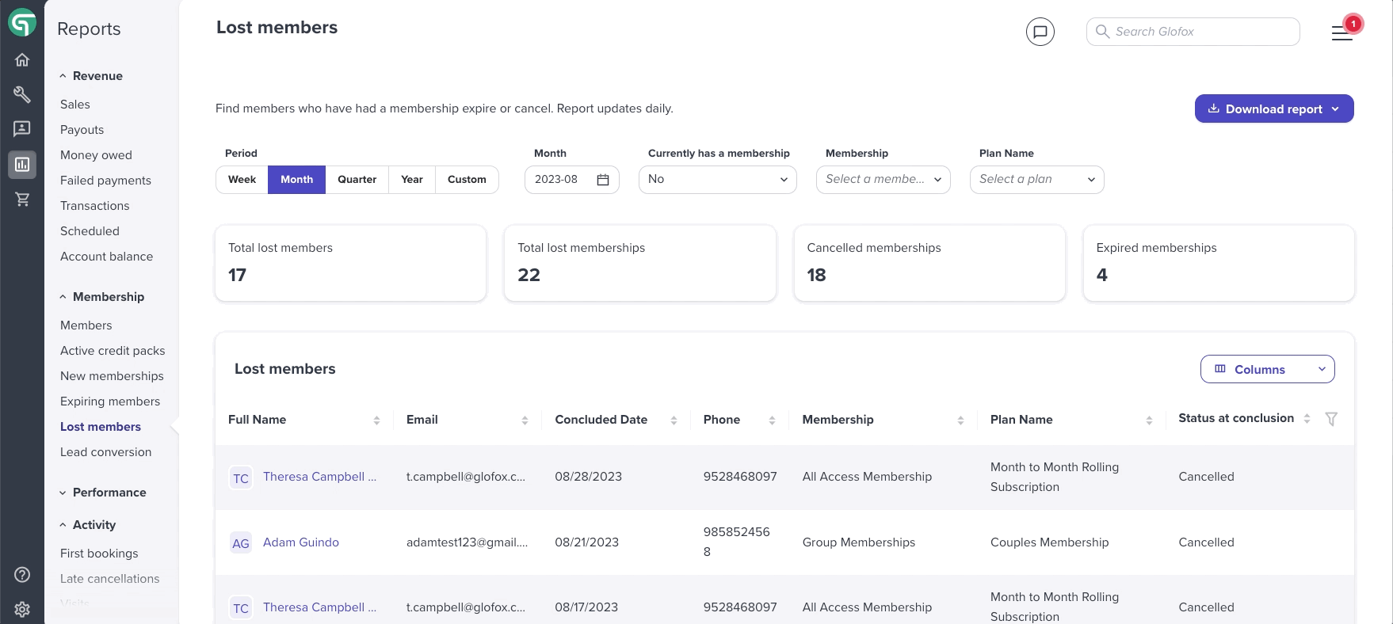1393x624 pixels.
Task: Select the Week period option
Action: tap(242, 180)
